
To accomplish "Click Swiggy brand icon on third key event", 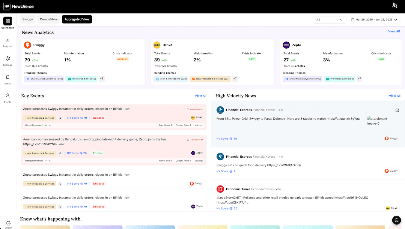I will tap(192, 183).
